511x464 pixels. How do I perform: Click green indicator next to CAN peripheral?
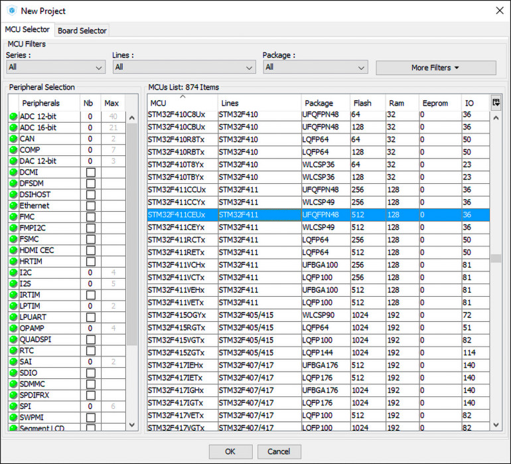[13, 139]
